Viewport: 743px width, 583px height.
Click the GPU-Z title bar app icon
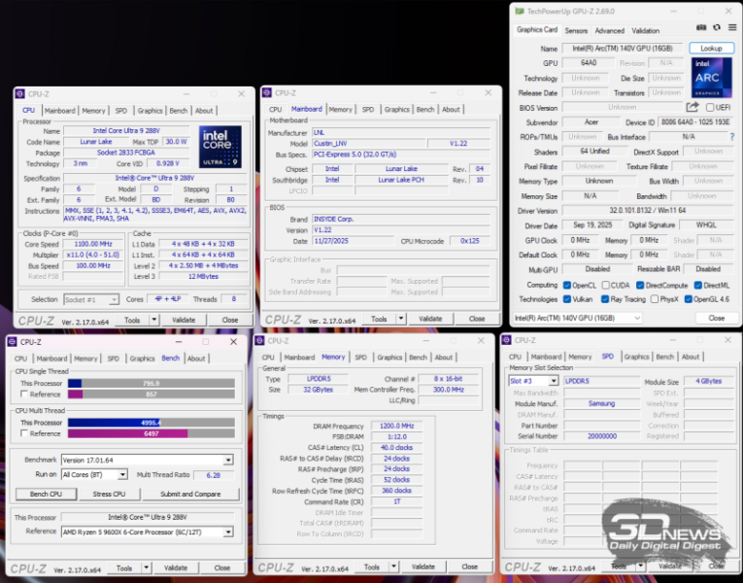(x=520, y=11)
